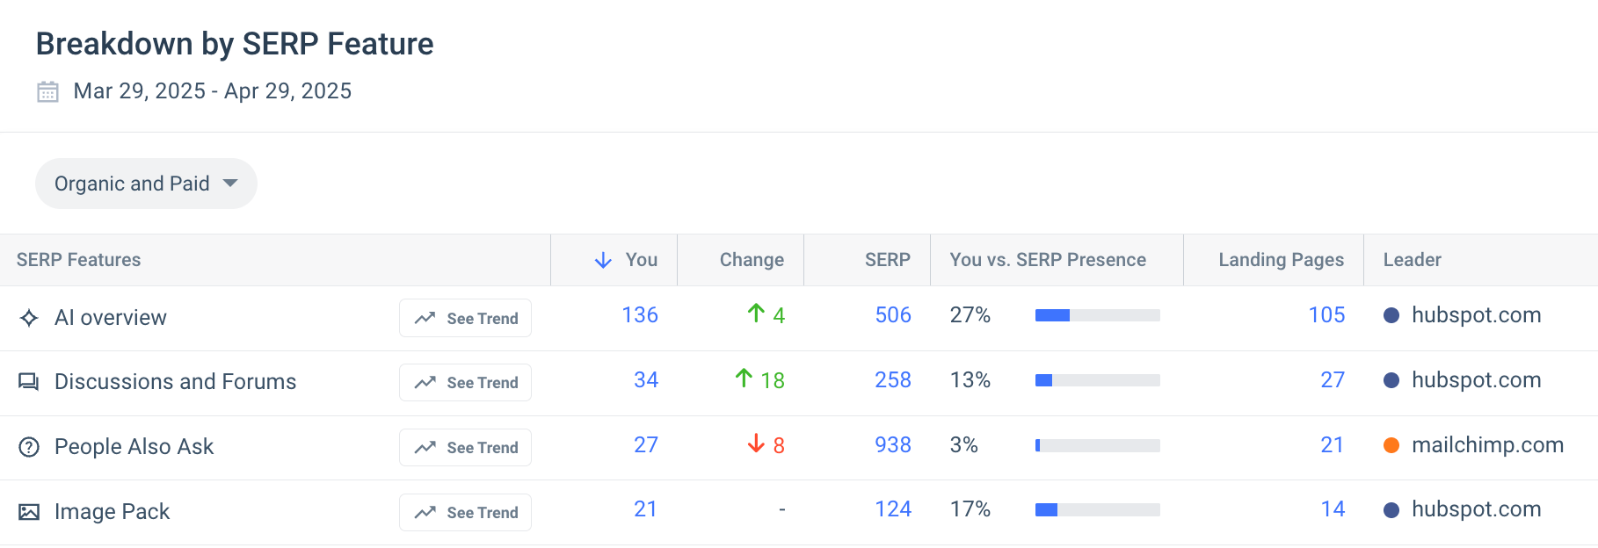Click the calendar icon beside the date range
The height and width of the screenshot is (548, 1598).
(x=47, y=90)
